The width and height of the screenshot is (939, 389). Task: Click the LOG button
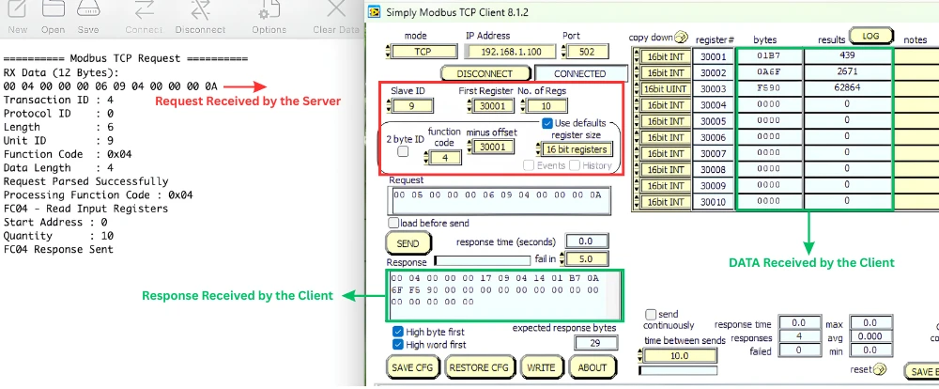point(870,37)
